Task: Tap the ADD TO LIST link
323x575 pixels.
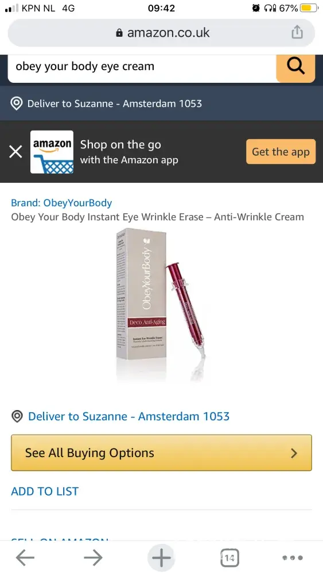Action: [45, 492]
